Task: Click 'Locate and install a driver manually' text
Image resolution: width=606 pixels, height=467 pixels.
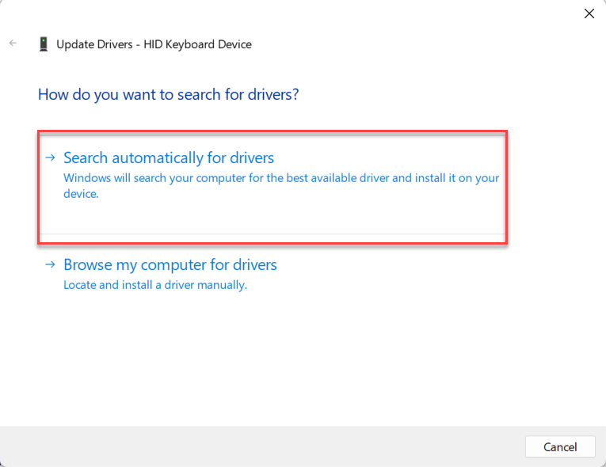Action: pyautogui.click(x=154, y=285)
